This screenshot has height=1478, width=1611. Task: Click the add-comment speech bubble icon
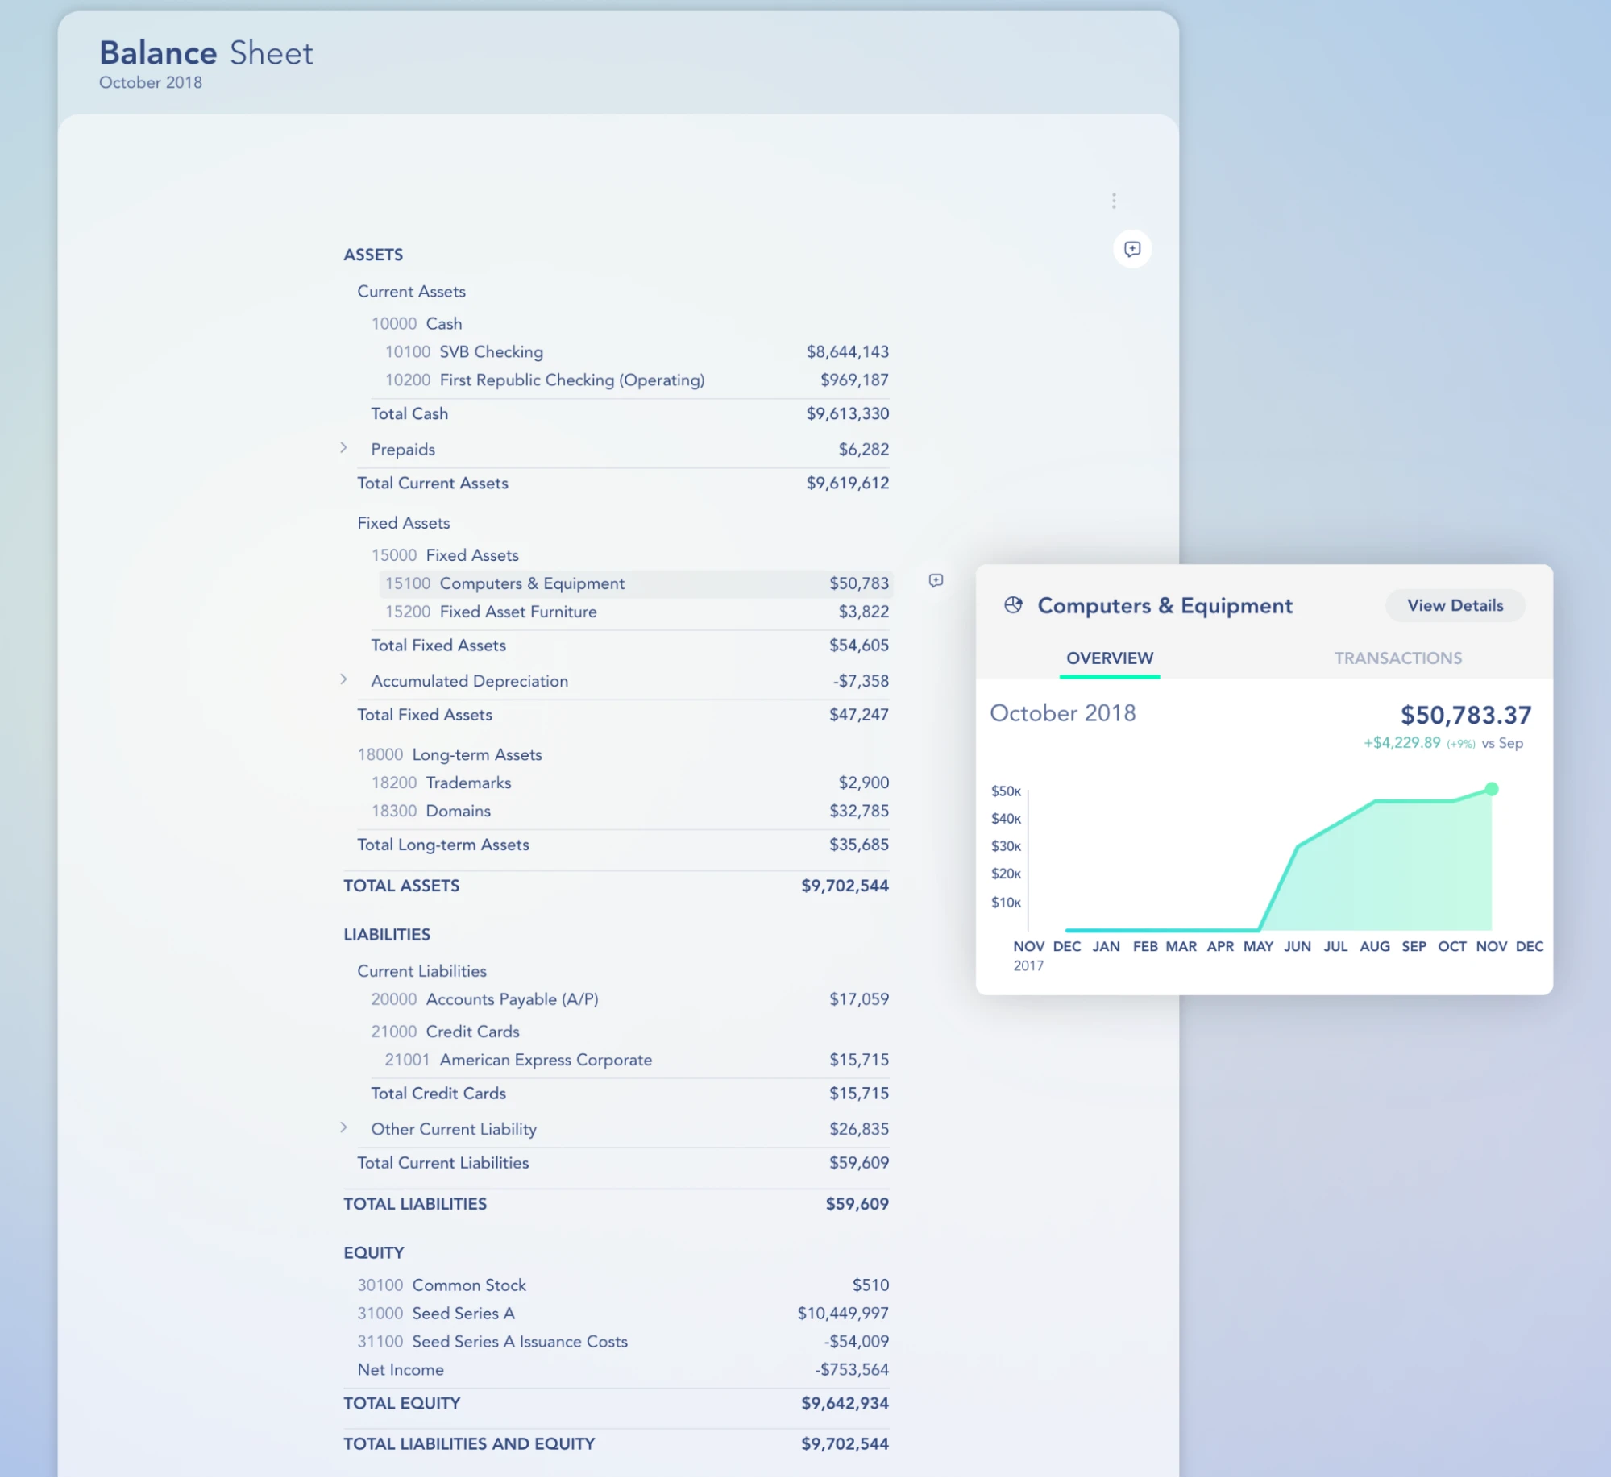tap(1131, 249)
